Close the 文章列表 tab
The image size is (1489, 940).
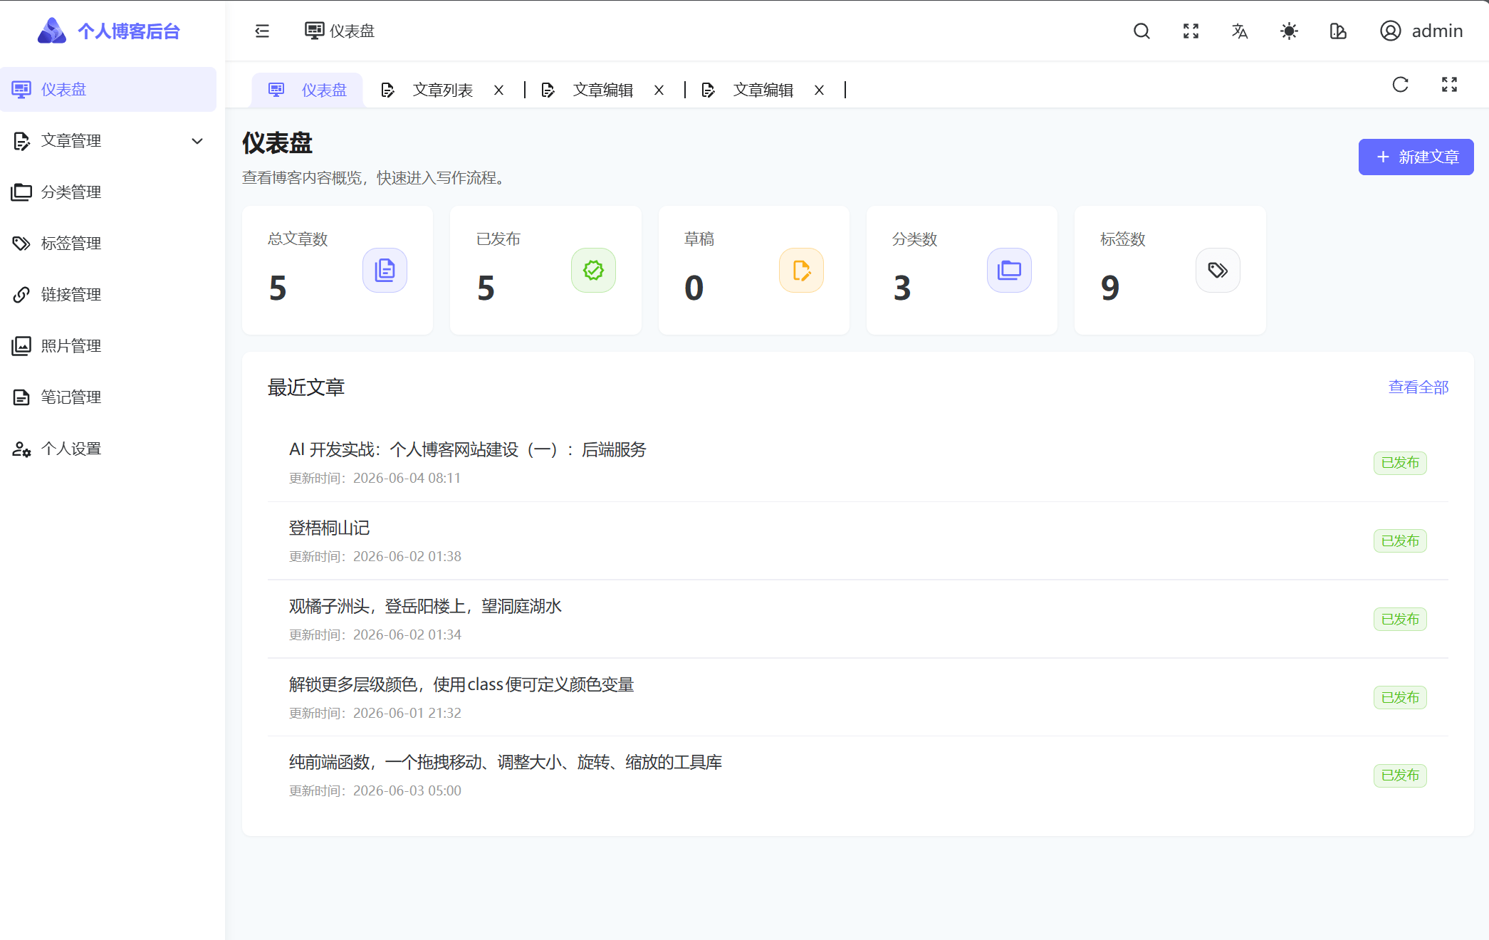pos(499,90)
